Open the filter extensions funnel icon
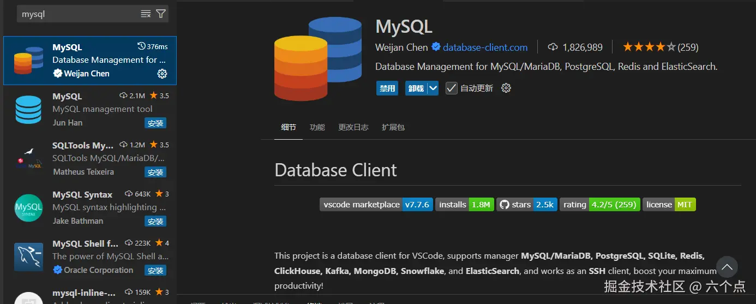Image resolution: width=756 pixels, height=304 pixels. coord(161,14)
